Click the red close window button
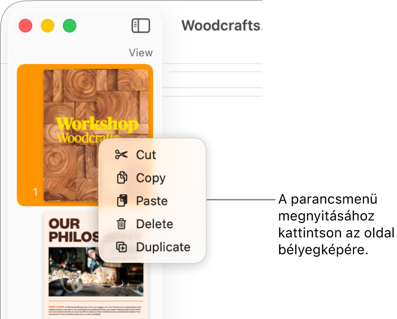Viewport: 397px width, 319px height. coord(25,26)
